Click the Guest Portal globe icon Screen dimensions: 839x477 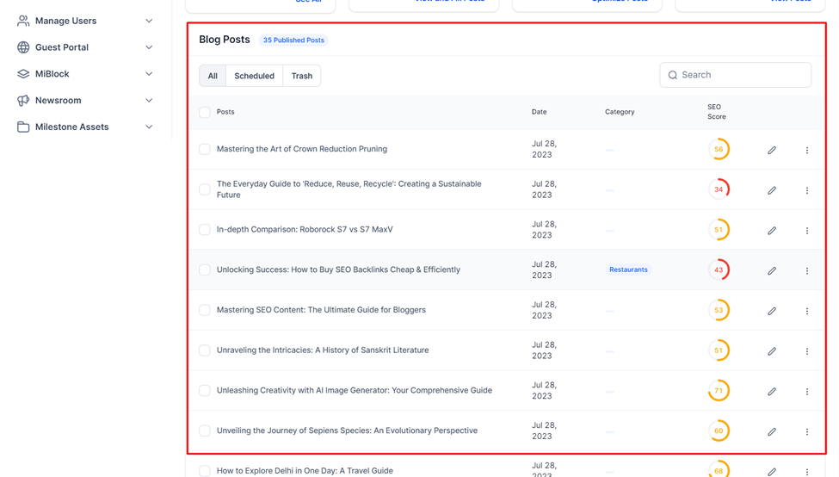pos(23,47)
